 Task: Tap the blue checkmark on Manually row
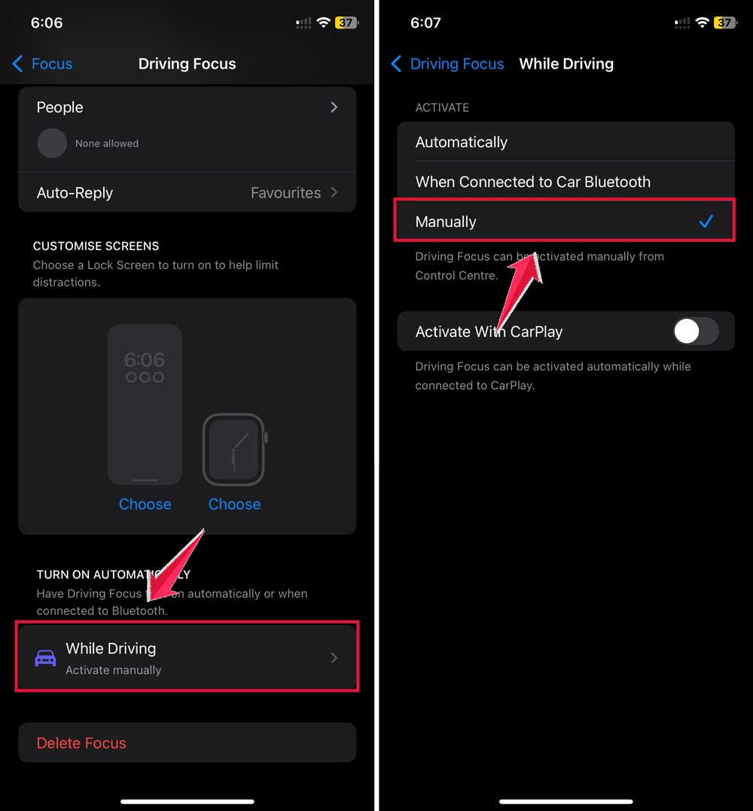click(706, 222)
